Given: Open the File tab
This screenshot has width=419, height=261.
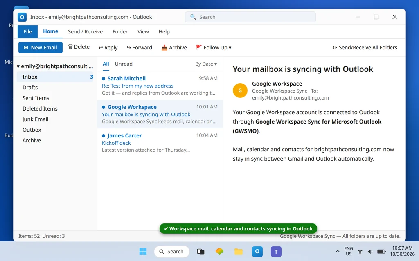Looking at the screenshot, I should [27, 32].
